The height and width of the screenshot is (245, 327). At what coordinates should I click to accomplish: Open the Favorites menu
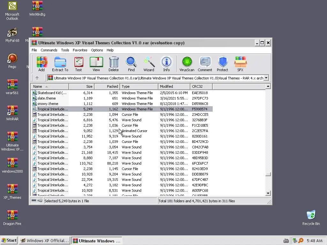[80, 50]
